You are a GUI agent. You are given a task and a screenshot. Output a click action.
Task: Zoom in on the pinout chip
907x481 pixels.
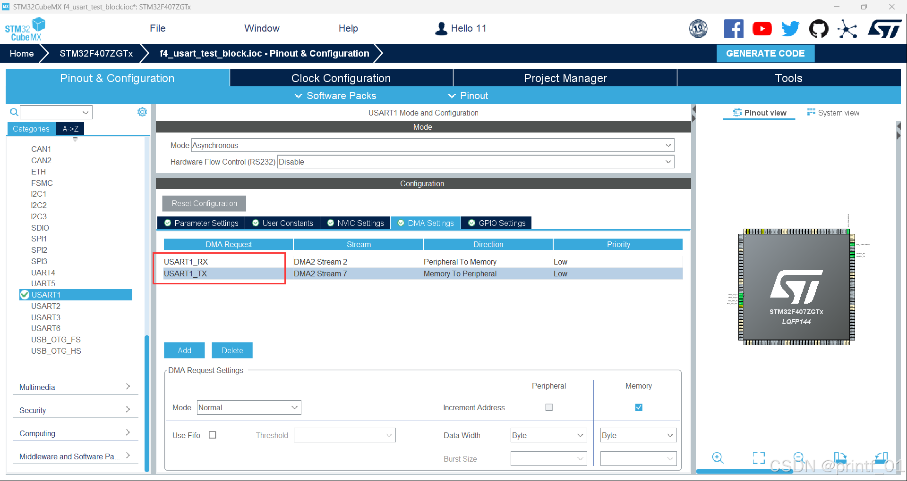(x=718, y=457)
